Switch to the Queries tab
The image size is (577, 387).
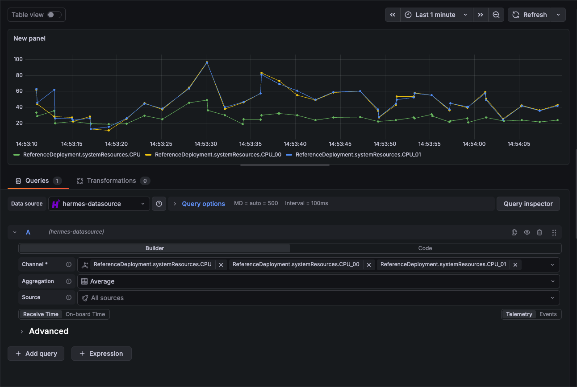(x=38, y=181)
